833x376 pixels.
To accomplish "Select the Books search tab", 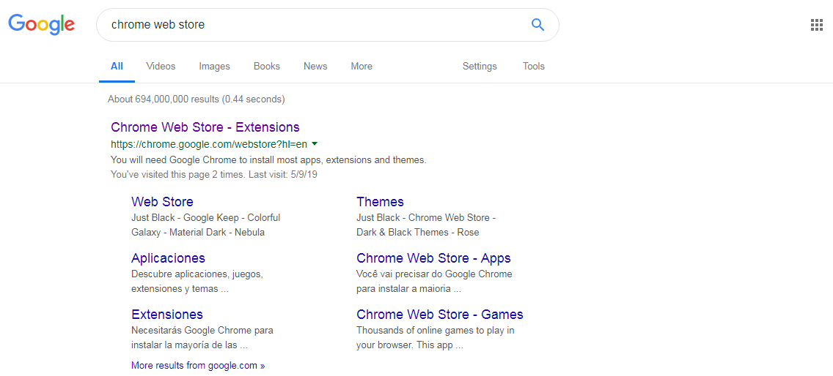I will point(266,67).
